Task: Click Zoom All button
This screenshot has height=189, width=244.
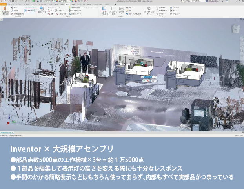Action: (162, 11)
